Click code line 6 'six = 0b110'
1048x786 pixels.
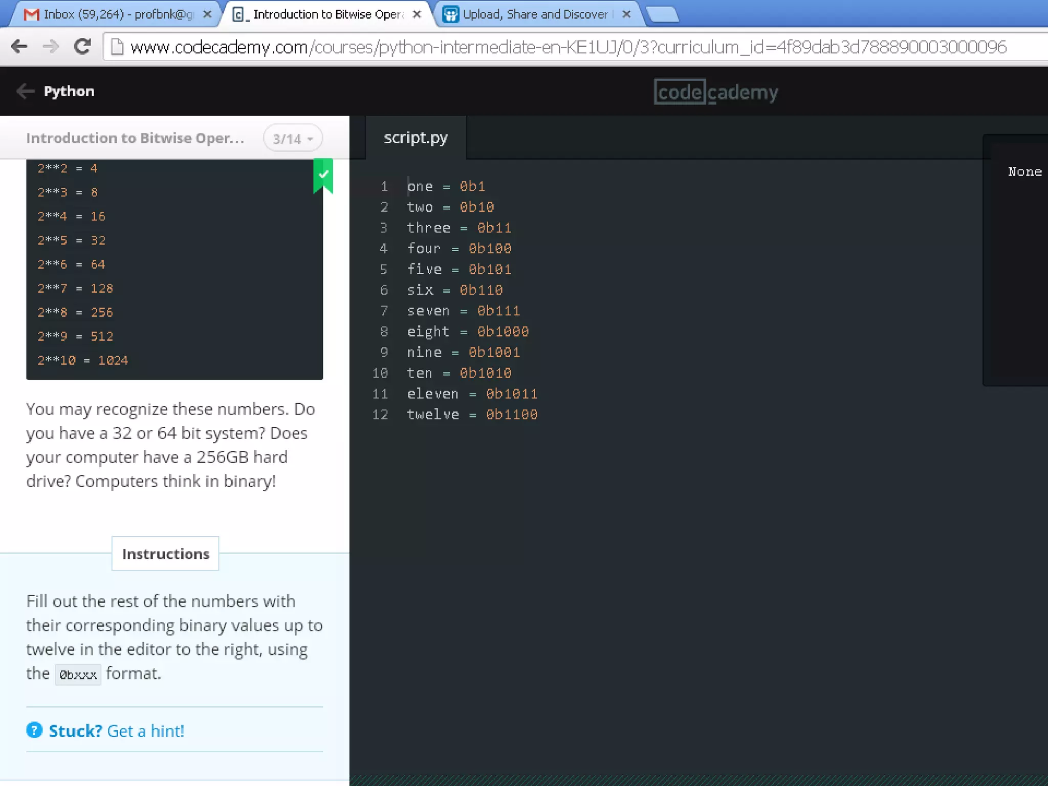click(x=455, y=290)
